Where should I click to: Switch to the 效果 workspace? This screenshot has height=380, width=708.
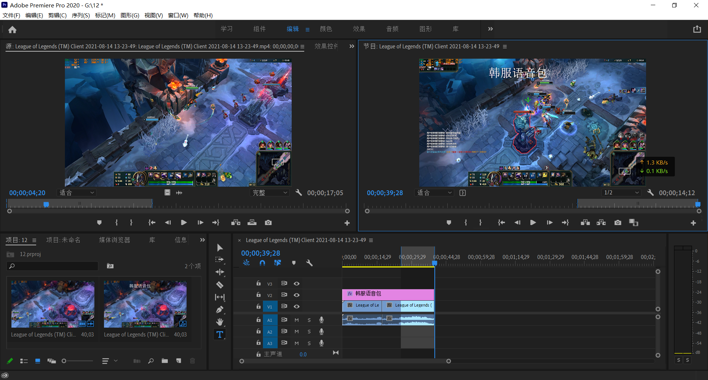click(x=359, y=29)
